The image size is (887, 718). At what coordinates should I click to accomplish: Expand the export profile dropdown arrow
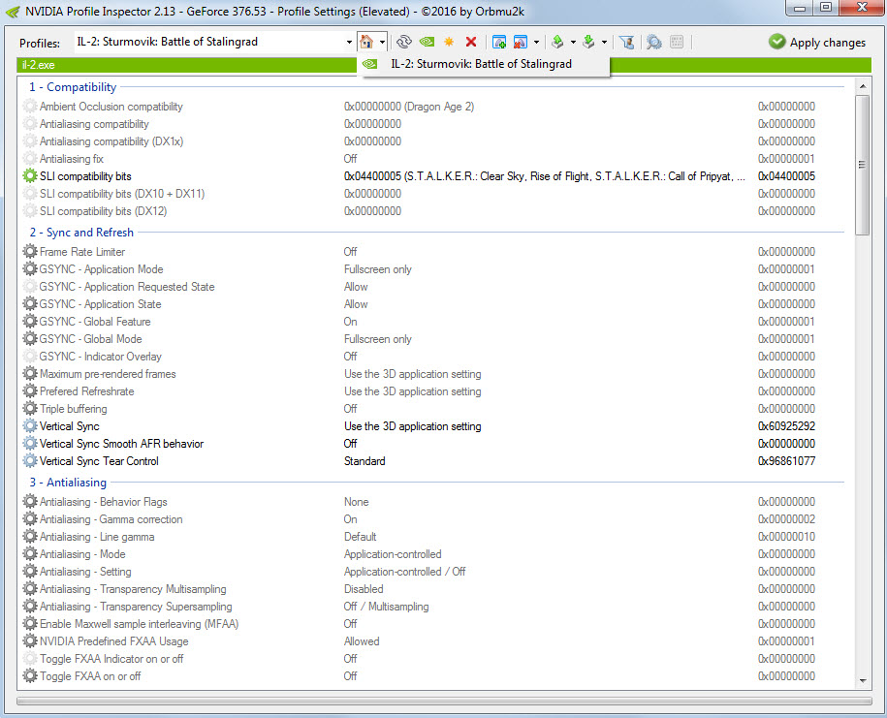pos(573,43)
